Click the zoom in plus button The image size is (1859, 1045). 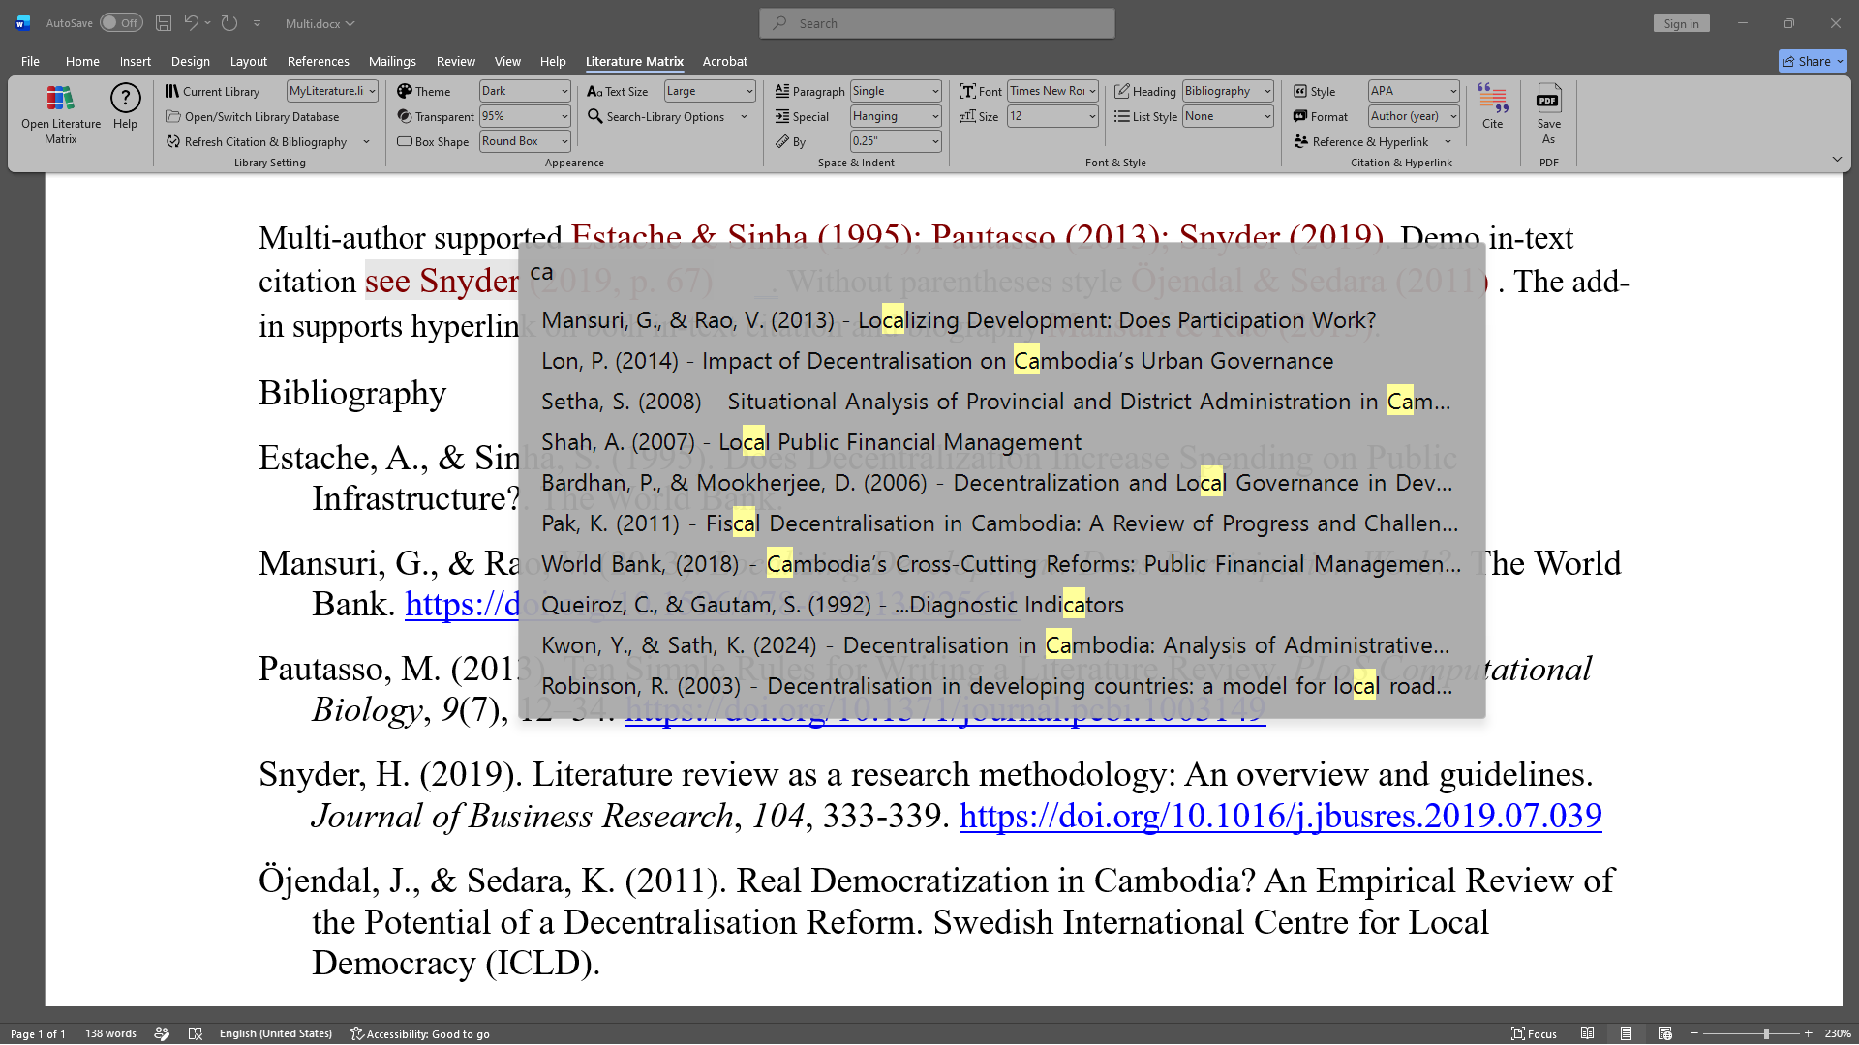[1808, 1033]
